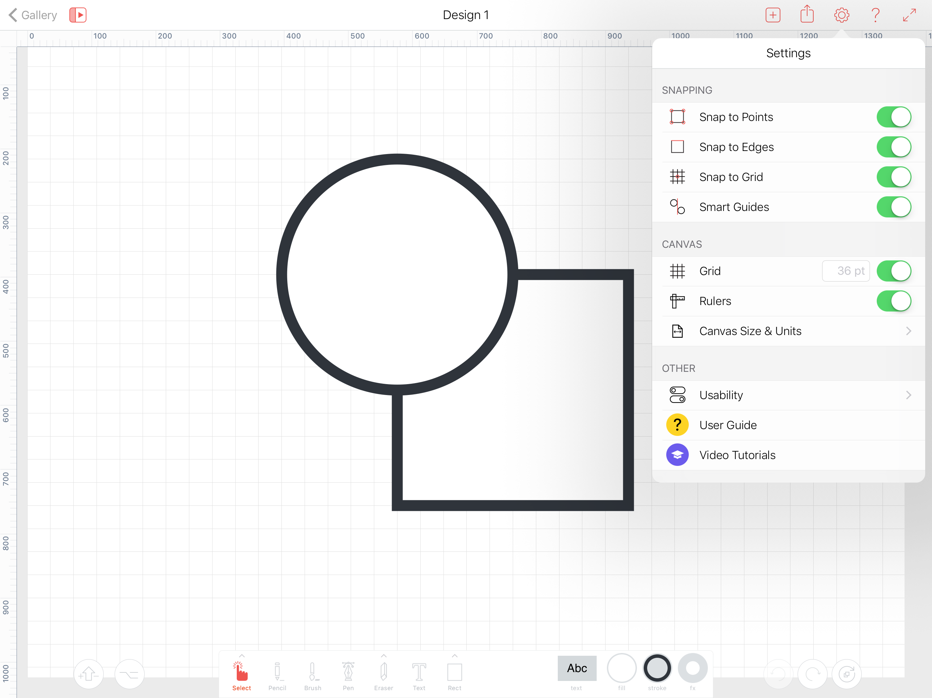Tap the purple Video Tutorials icon
932x698 pixels.
[677, 455]
